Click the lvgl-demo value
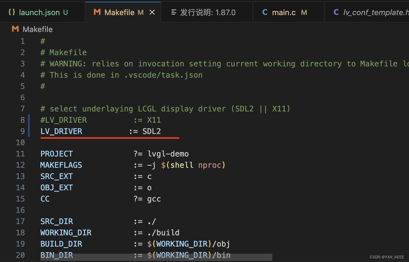Screen dimensions: 409x262 point(168,154)
